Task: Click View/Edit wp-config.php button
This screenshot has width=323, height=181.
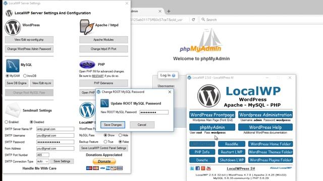Action: point(29,40)
